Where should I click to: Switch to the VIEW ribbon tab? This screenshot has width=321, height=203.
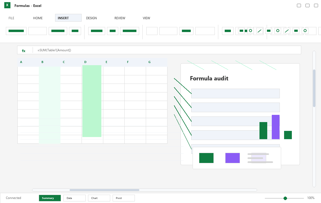[146, 18]
